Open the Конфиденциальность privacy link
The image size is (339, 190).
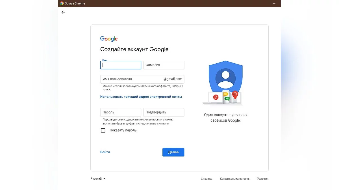pos(235,179)
